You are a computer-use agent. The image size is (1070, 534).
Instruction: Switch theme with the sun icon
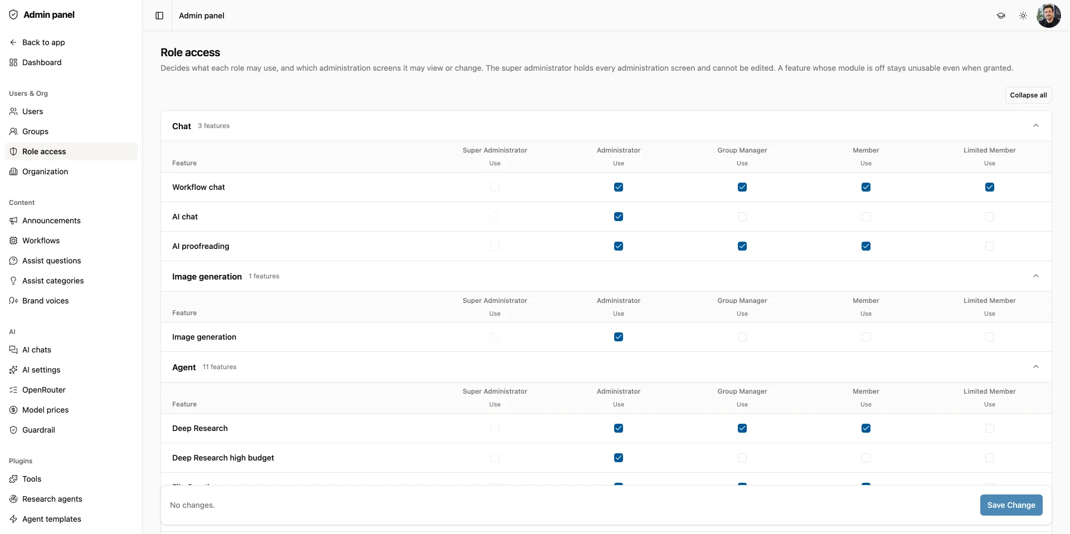pyautogui.click(x=1023, y=16)
